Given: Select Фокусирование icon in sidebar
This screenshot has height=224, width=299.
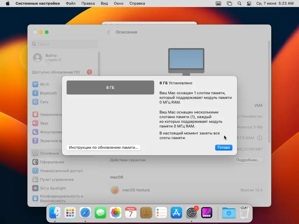Looking at the screenshot, I should (35, 132).
